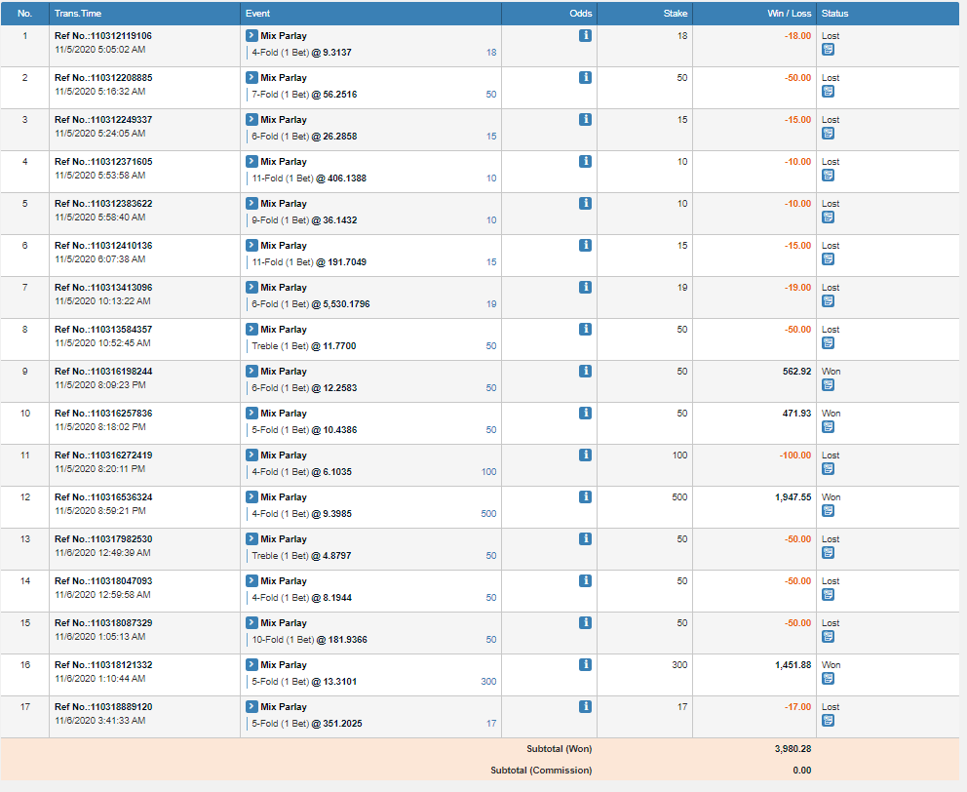Click timestamp 11/5/2020 8:20:11 PM
The image size is (967, 792).
click(99, 469)
